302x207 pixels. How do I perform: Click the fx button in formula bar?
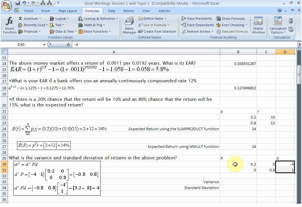[68, 45]
